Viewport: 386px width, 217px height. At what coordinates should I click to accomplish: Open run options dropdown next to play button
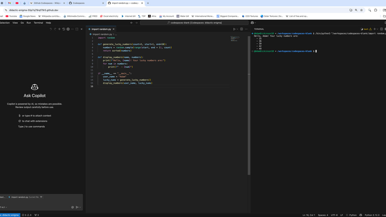238,29
